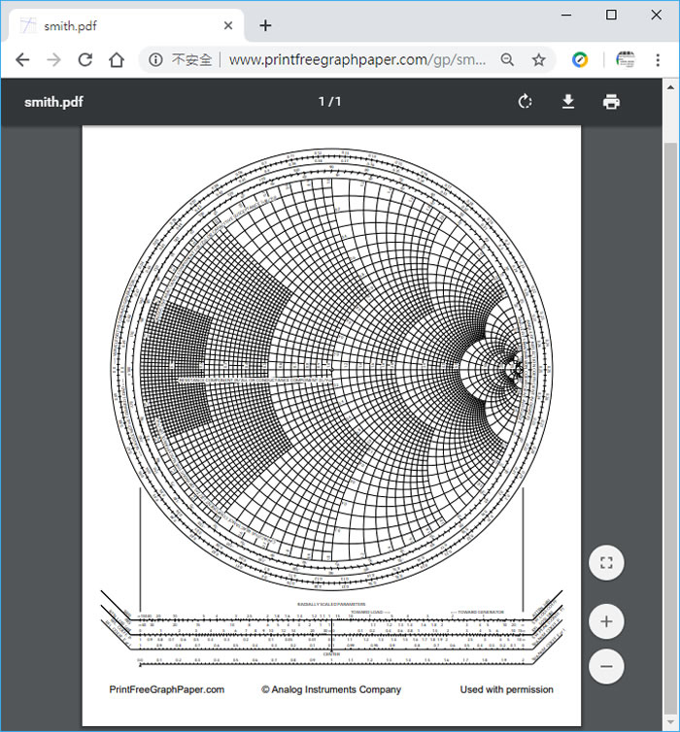The image size is (680, 732).
Task: Open the browser home page
Action: 117,60
